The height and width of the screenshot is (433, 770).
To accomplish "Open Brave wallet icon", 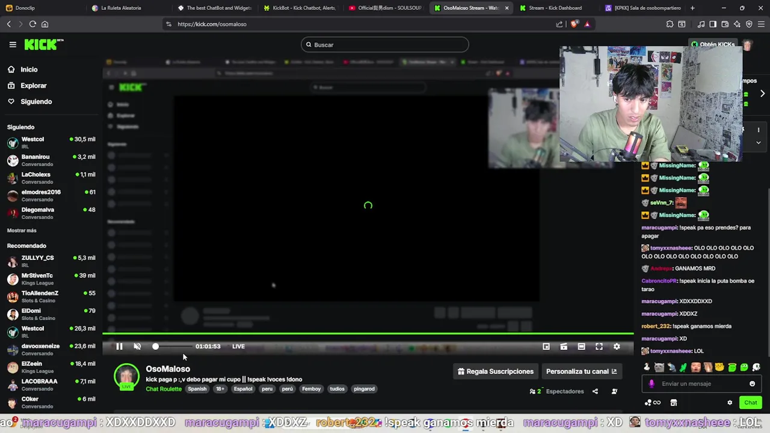I will tap(725, 24).
